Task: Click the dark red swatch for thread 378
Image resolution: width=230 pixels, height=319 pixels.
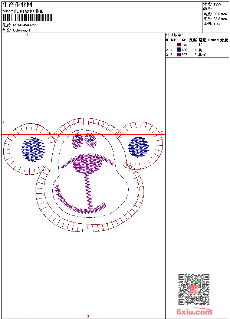Action: click(179, 45)
